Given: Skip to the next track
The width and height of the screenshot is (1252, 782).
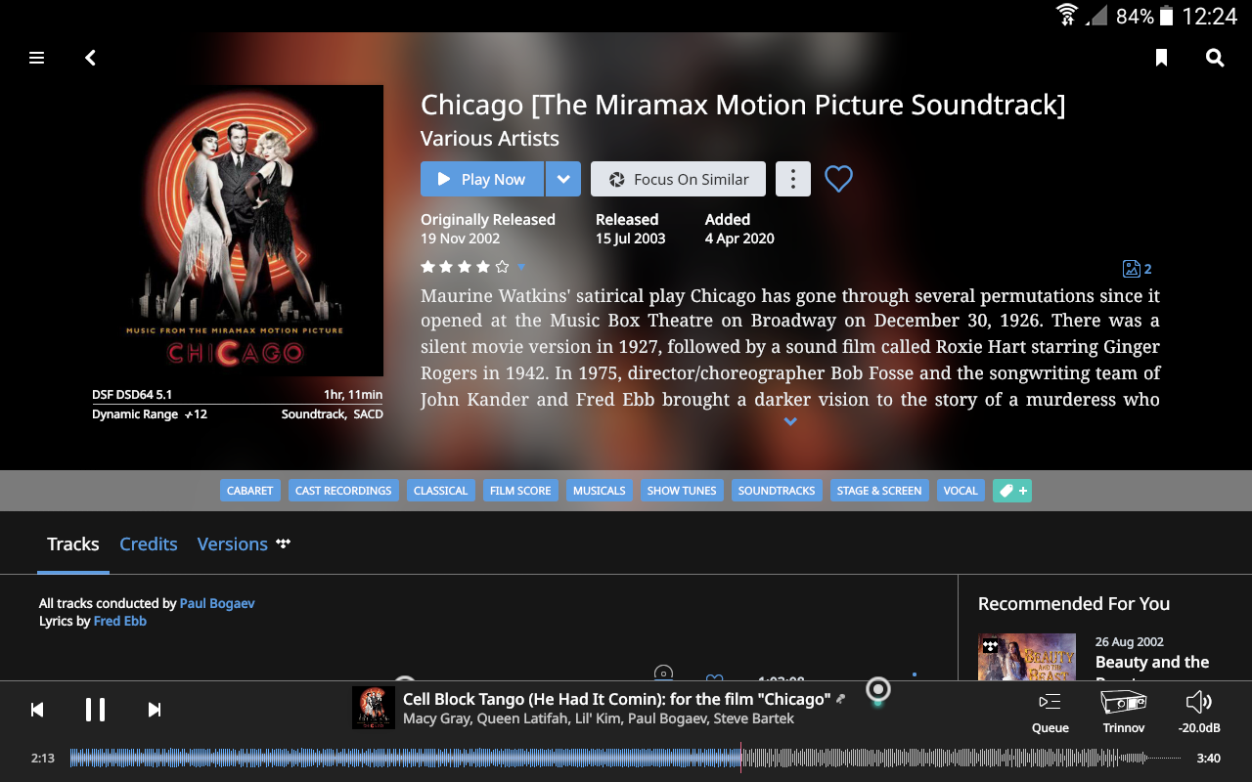Looking at the screenshot, I should point(154,710).
